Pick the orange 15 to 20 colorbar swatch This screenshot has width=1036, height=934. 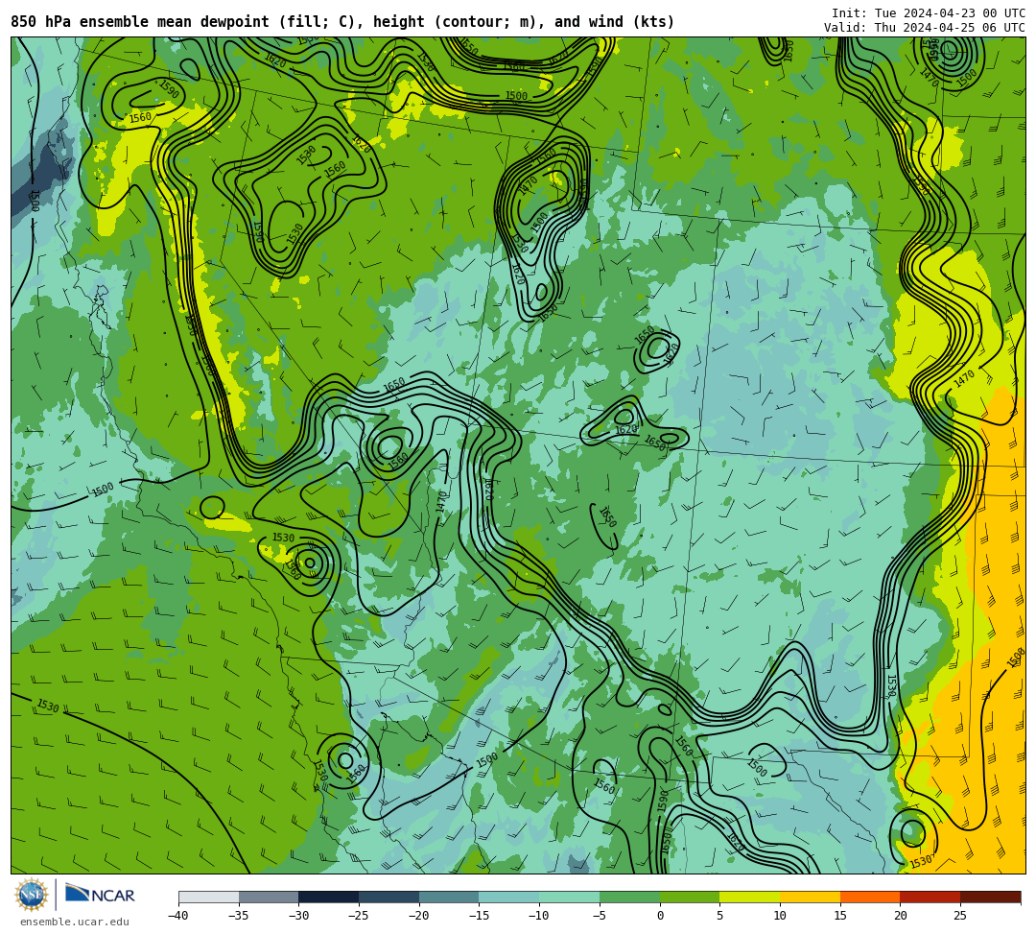tap(869, 897)
